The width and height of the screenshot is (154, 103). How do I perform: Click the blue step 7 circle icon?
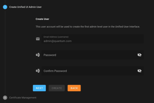point(5,7)
